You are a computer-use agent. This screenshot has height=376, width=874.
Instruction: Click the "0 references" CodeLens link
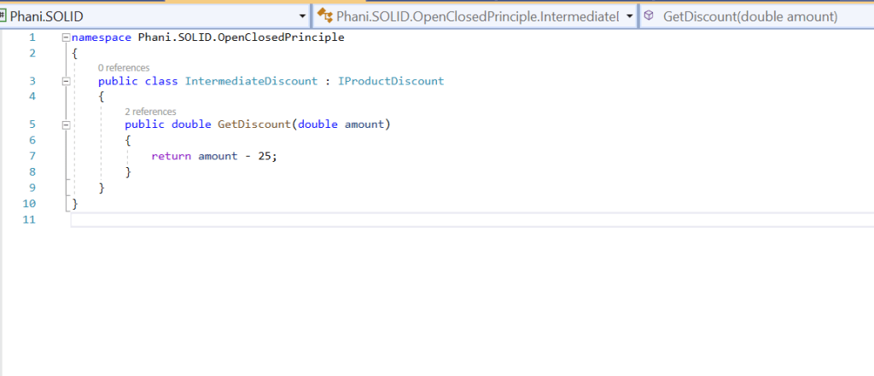124,67
